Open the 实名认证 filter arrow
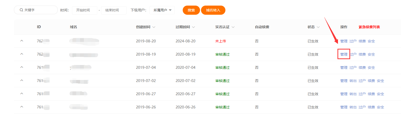Image resolution: width=401 pixels, height=114 pixels. click(233, 27)
